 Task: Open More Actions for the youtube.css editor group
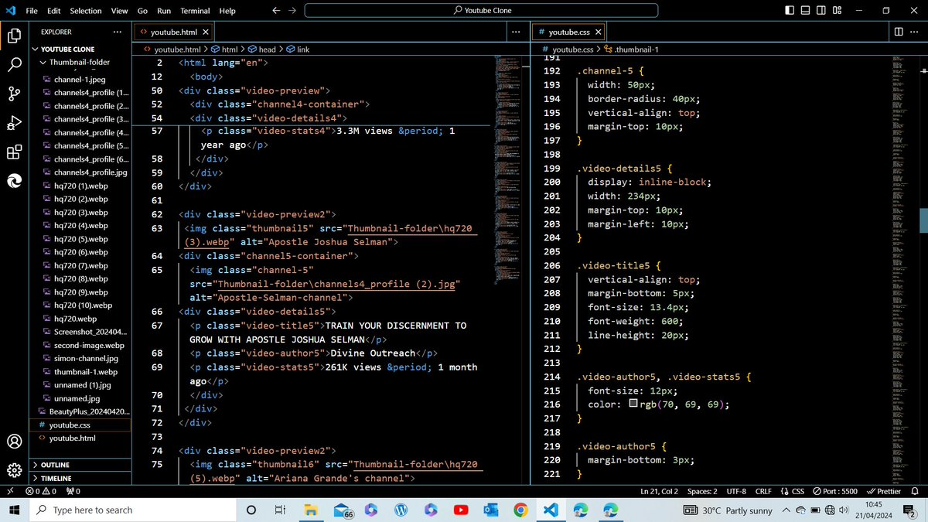pyautogui.click(x=916, y=32)
